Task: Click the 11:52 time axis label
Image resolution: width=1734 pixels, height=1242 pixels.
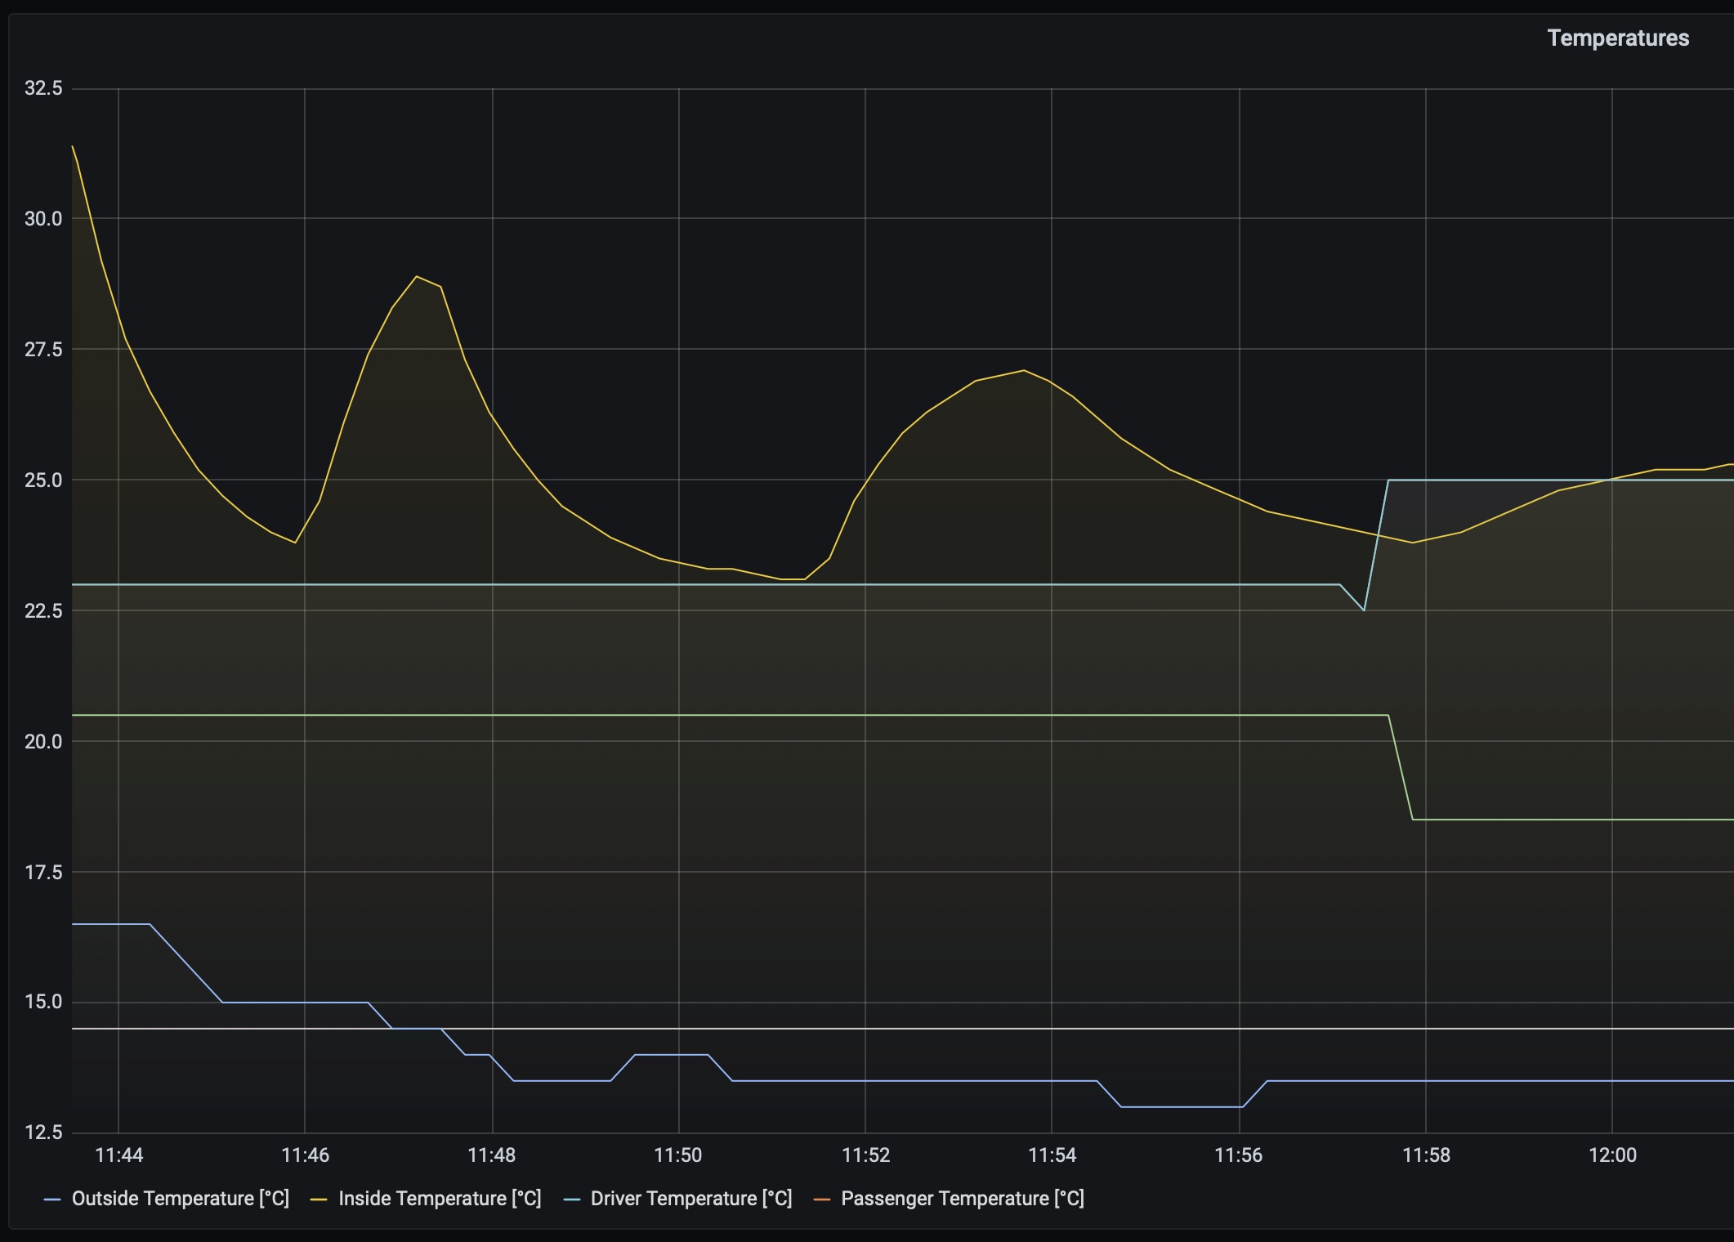Action: [x=865, y=1155]
